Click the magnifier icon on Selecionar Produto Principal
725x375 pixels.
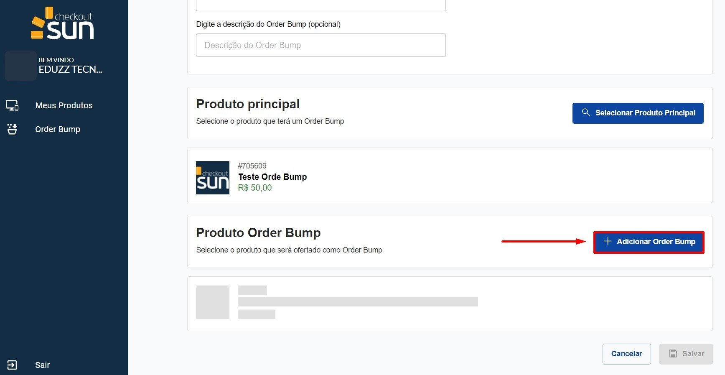[586, 112]
